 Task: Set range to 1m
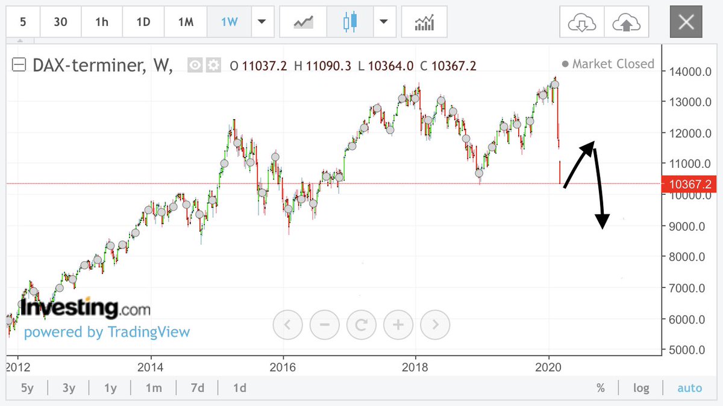(x=154, y=388)
